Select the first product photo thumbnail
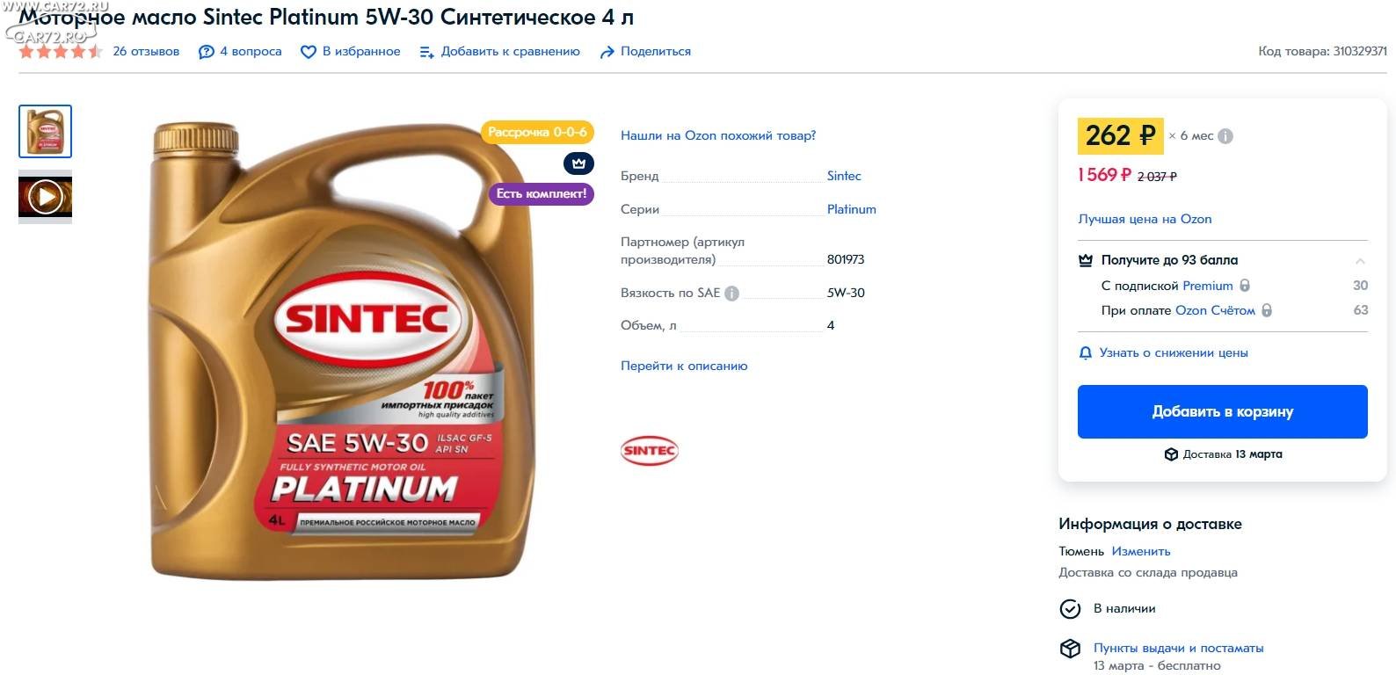The height and width of the screenshot is (675, 1396). tap(45, 132)
